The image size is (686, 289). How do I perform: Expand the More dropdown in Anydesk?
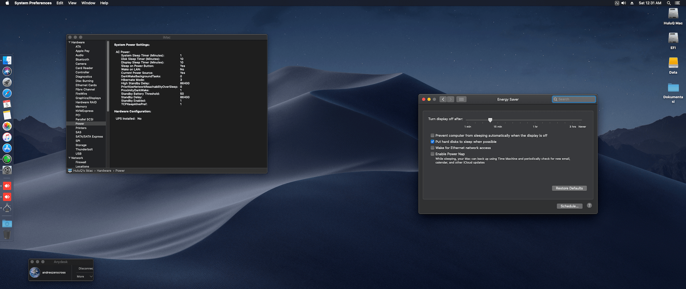point(85,277)
